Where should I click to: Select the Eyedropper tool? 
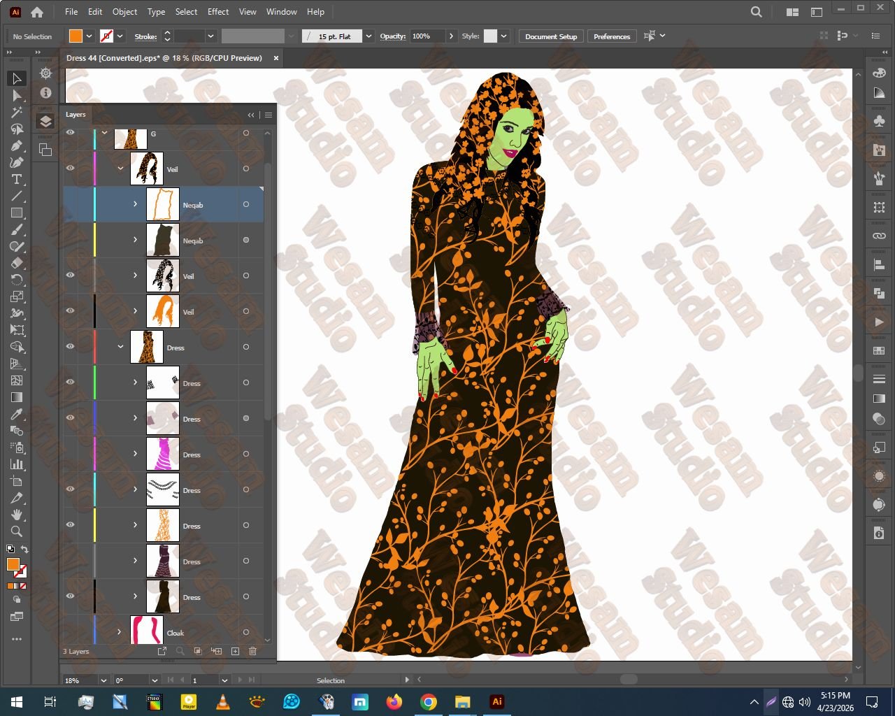pos(17,414)
